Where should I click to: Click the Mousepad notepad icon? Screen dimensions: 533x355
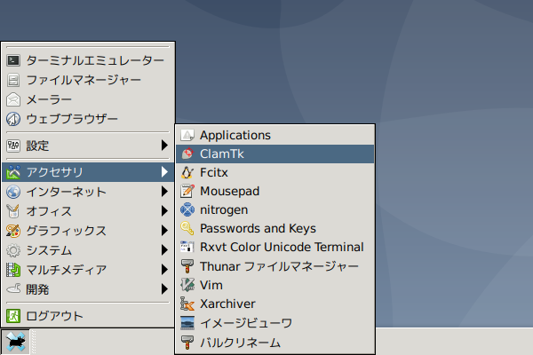[x=187, y=192]
